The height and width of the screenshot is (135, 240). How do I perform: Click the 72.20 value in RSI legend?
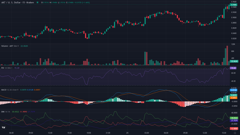click(x=17, y=68)
